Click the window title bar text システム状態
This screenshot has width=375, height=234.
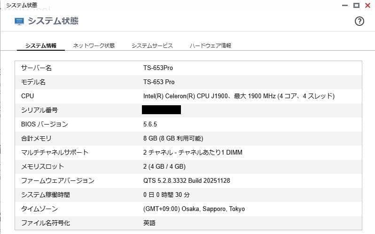22,5
